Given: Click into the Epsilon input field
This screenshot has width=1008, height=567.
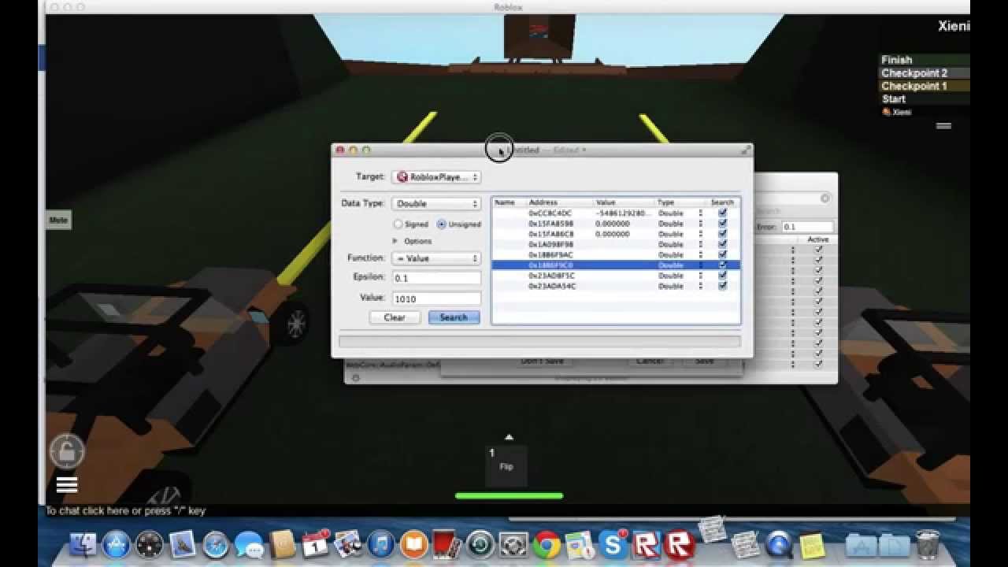Looking at the screenshot, I should click(x=436, y=278).
